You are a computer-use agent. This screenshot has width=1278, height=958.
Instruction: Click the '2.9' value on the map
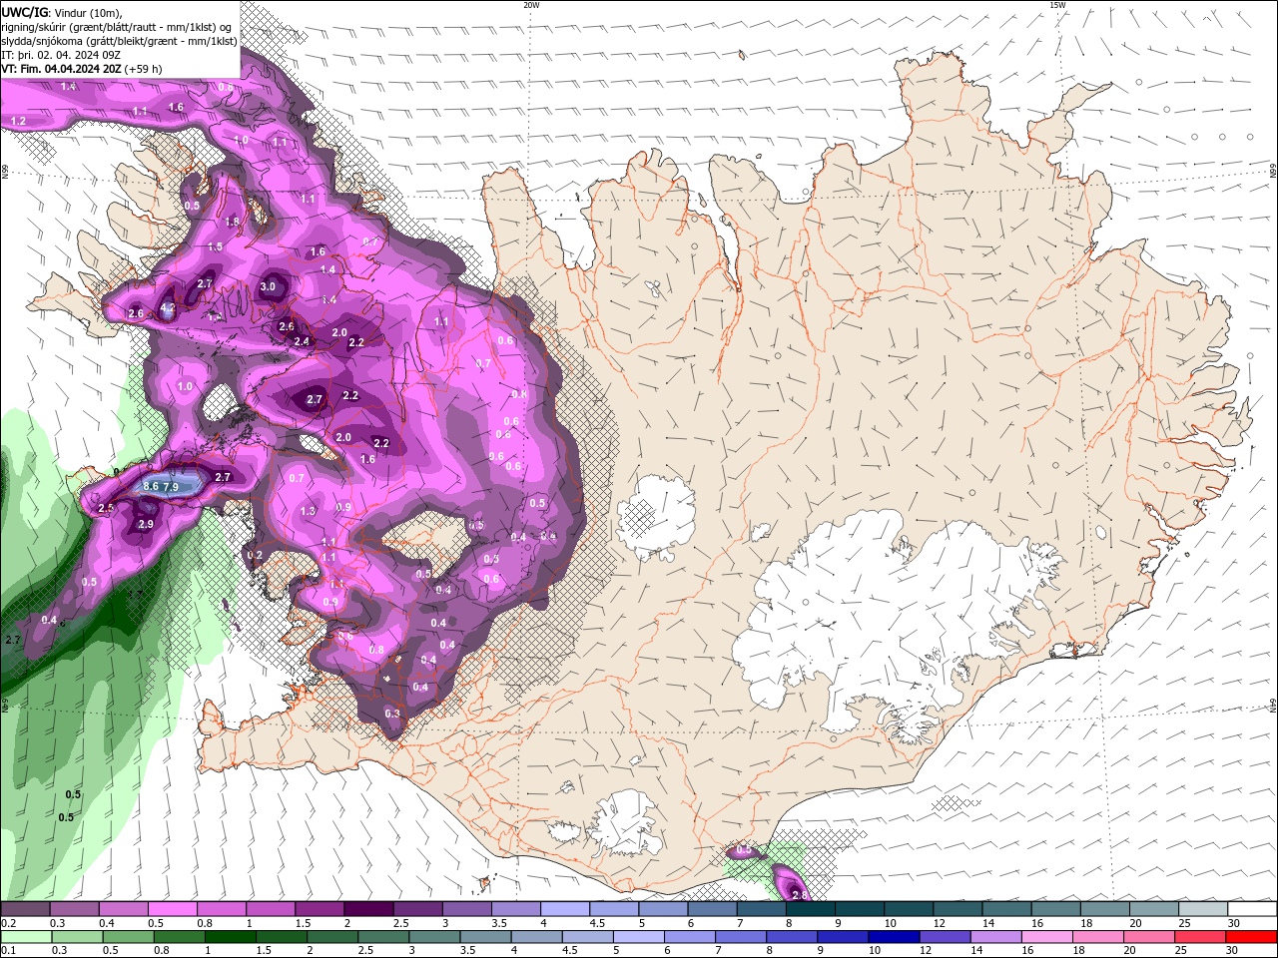146,524
